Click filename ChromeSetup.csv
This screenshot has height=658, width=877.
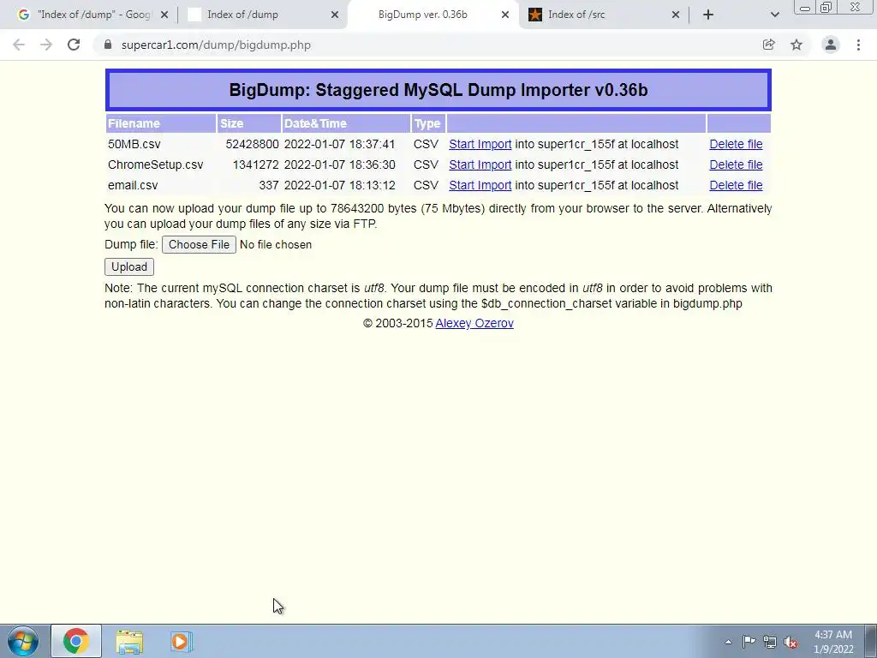point(156,164)
